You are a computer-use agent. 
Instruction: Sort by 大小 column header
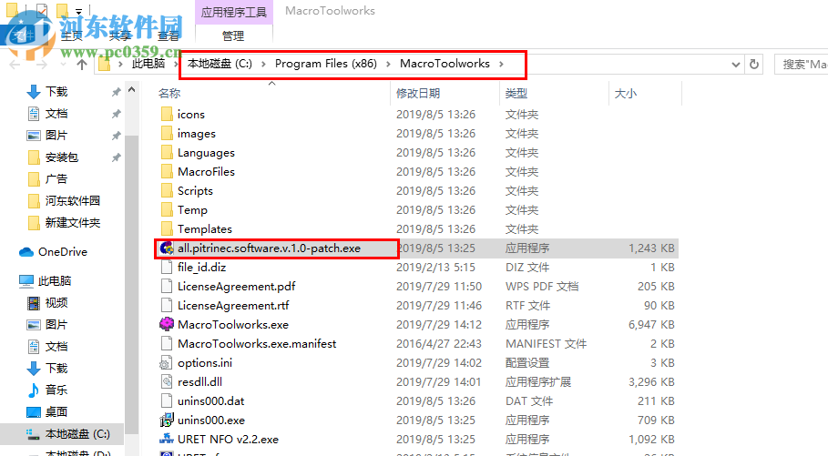pyautogui.click(x=625, y=94)
